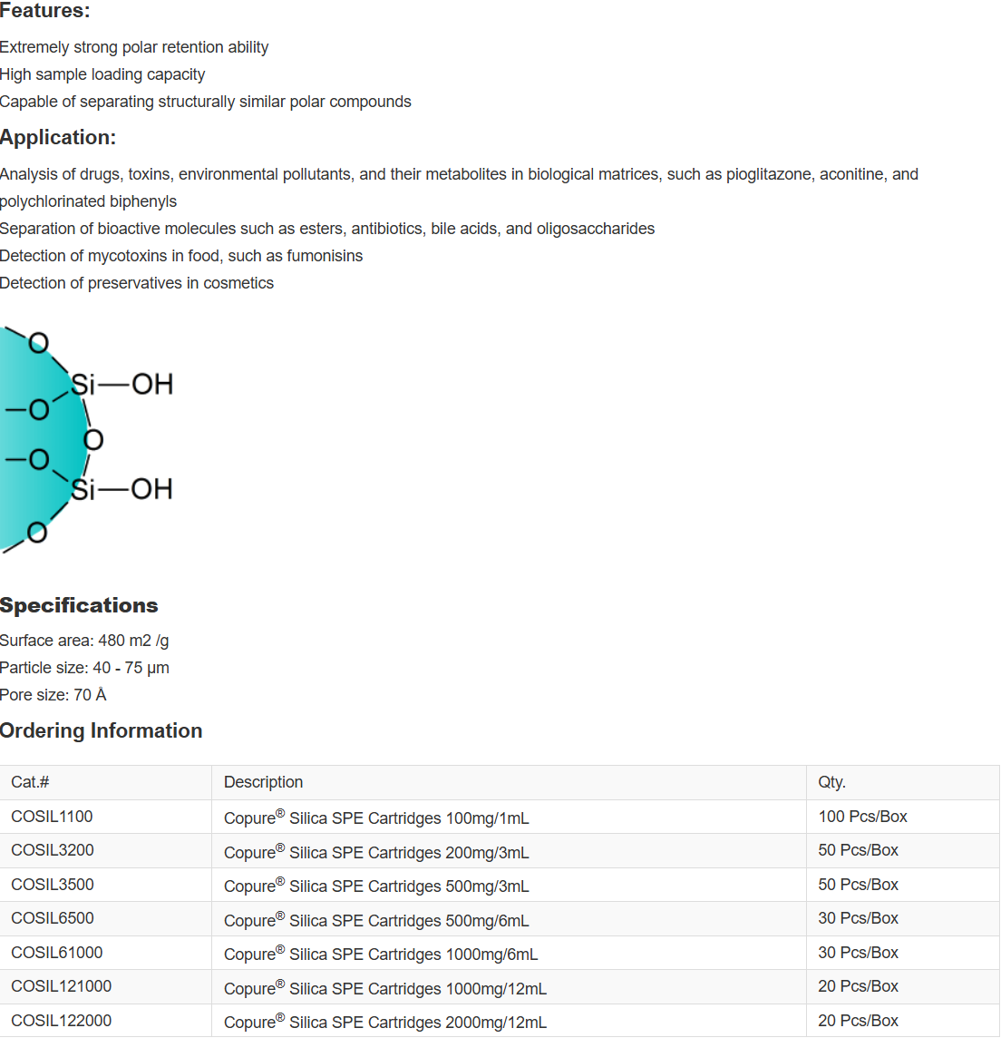Click the silica Si-OH structure diagram
1001x1038 pixels.
pos(86,438)
